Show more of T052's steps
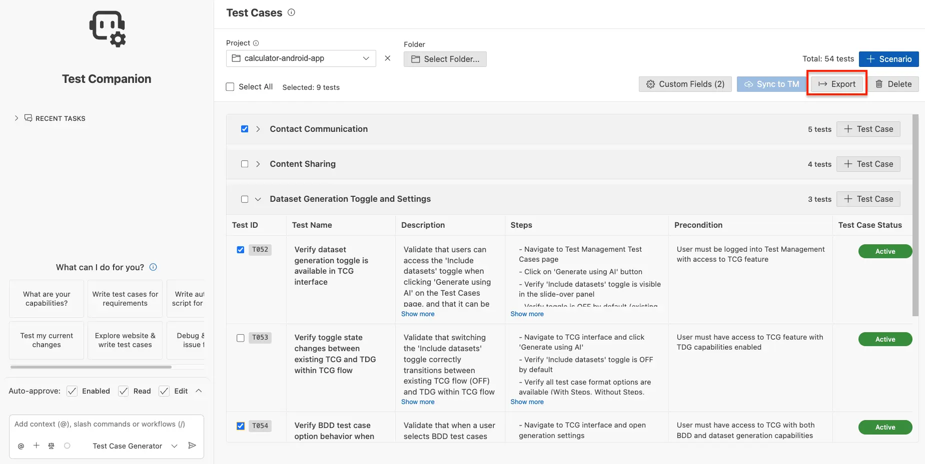Screen dimensions: 925x464 click(x=527, y=314)
